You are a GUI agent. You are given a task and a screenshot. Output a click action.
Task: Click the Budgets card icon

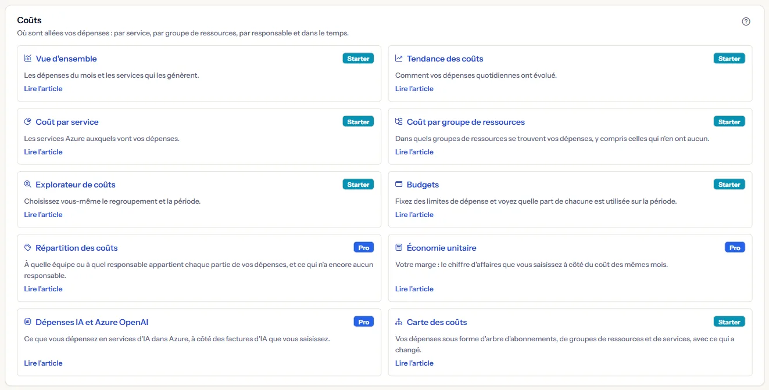point(399,185)
